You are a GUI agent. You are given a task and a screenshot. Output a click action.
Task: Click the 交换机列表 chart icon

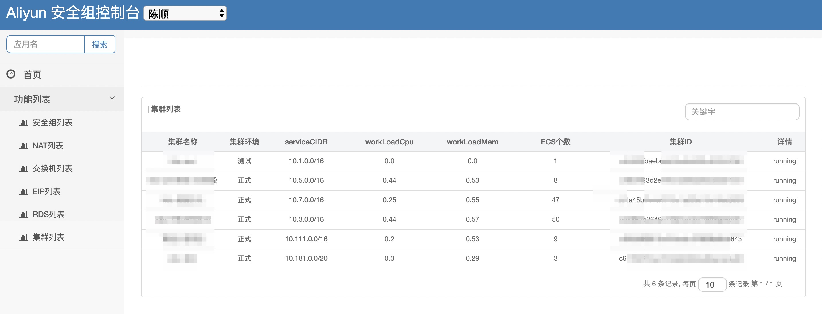click(x=23, y=168)
